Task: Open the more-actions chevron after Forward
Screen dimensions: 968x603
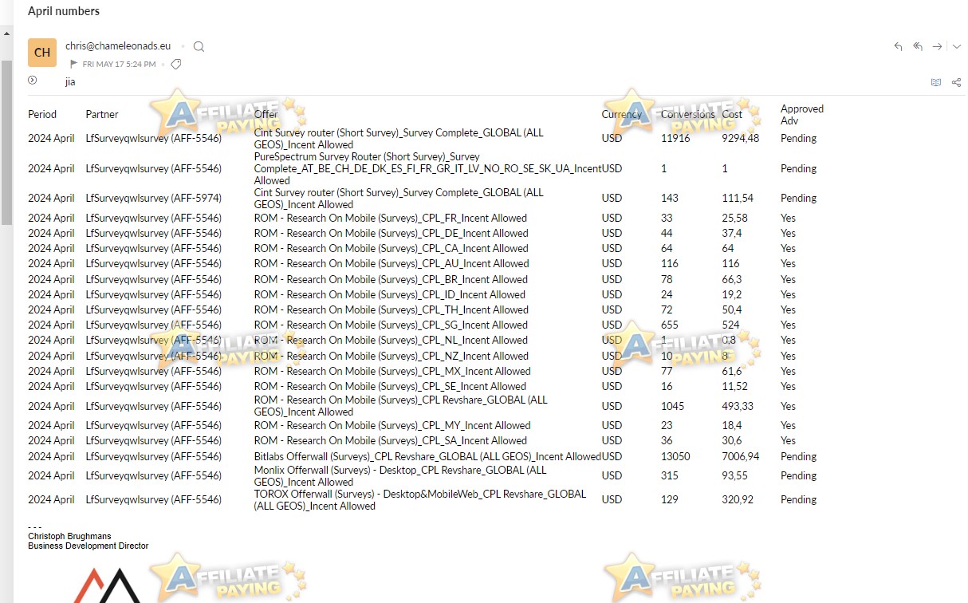Action: pyautogui.click(x=957, y=47)
